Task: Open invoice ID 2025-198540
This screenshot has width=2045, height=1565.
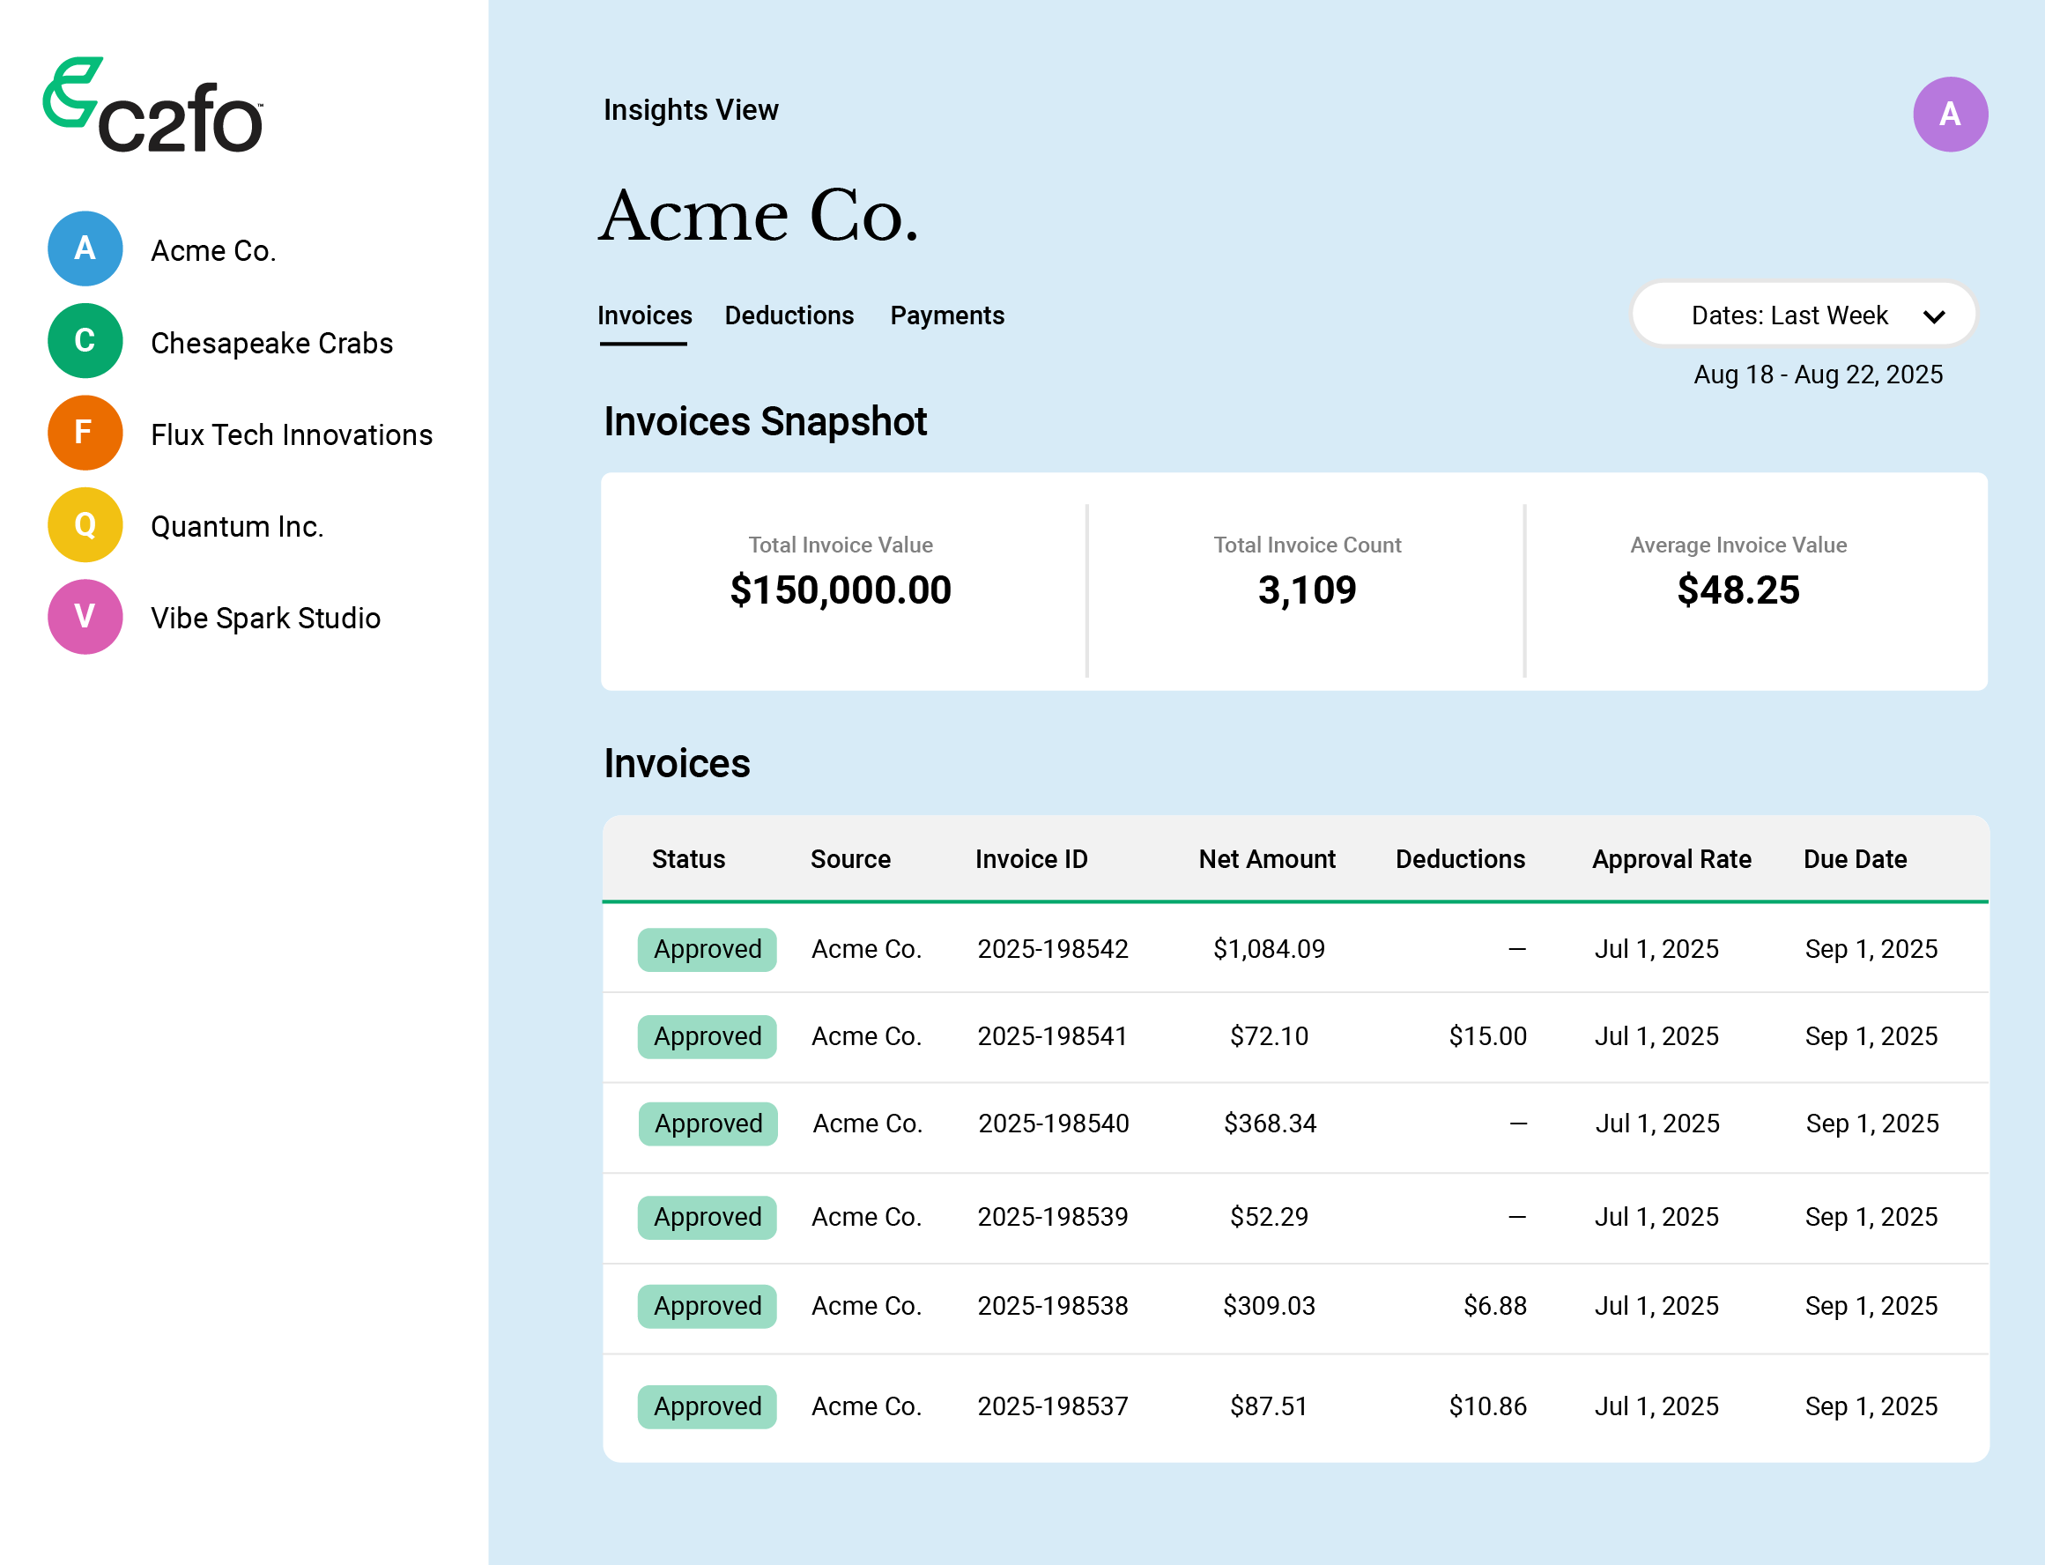Action: [1053, 1124]
